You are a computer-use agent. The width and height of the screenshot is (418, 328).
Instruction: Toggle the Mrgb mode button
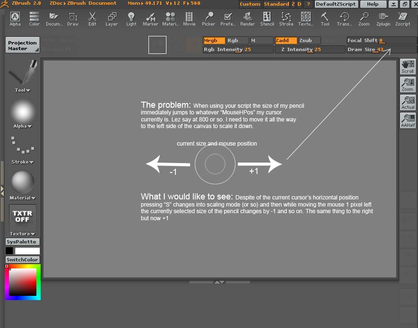(214, 41)
